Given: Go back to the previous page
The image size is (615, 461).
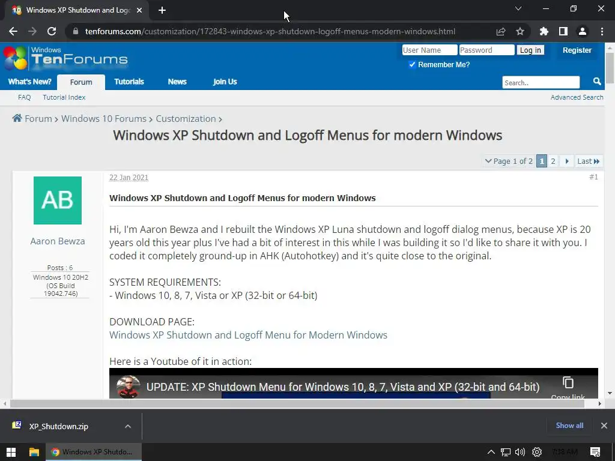Looking at the screenshot, I should [13, 31].
